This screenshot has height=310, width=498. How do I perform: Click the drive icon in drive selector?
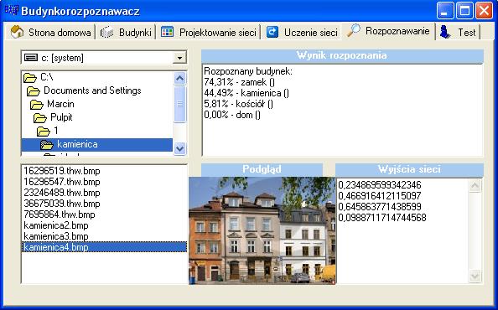[x=31, y=58]
